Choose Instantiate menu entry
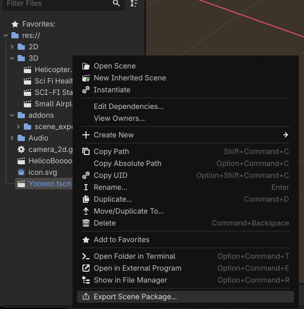The height and width of the screenshot is (309, 304). tap(186, 90)
